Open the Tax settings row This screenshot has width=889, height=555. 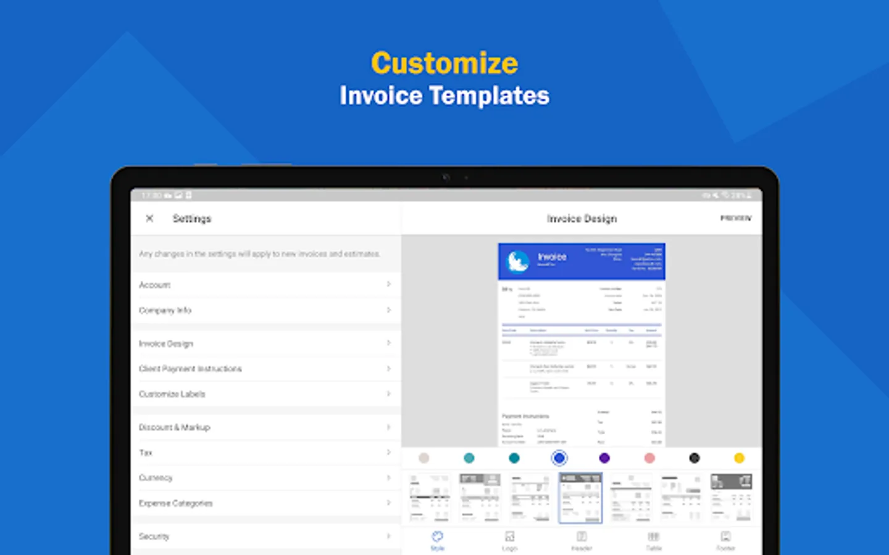pyautogui.click(x=266, y=453)
